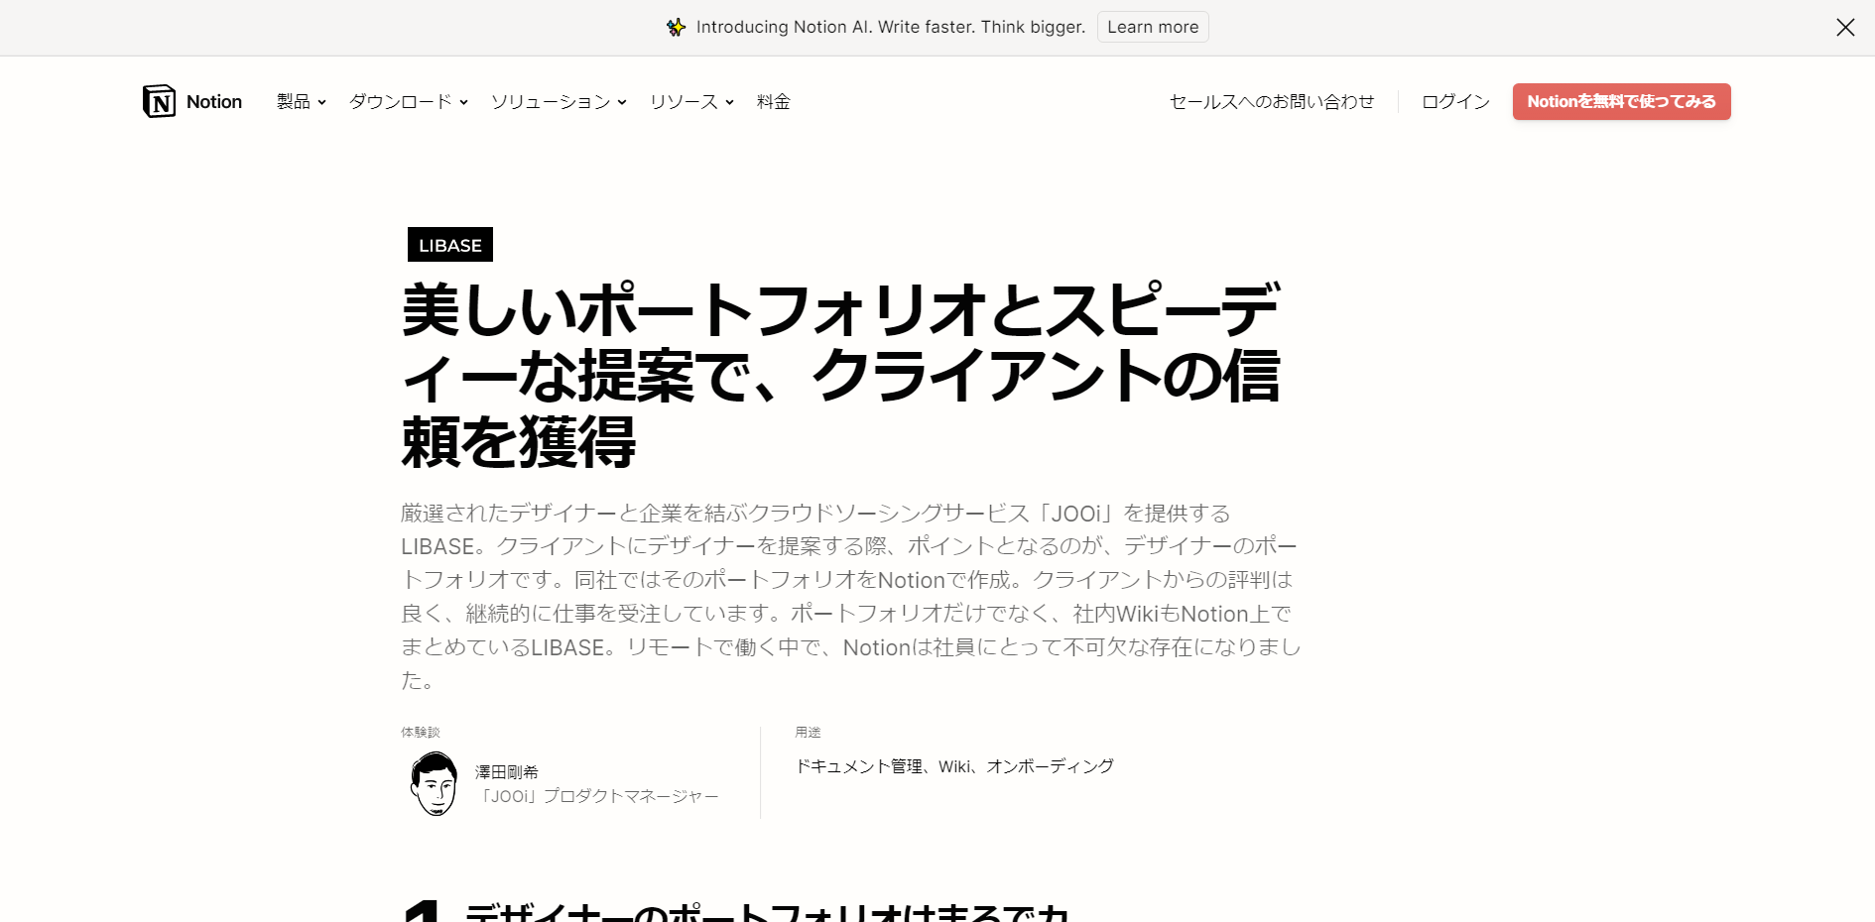Click the chevron next to 製品
Image resolution: width=1875 pixels, height=922 pixels.
tap(321, 102)
